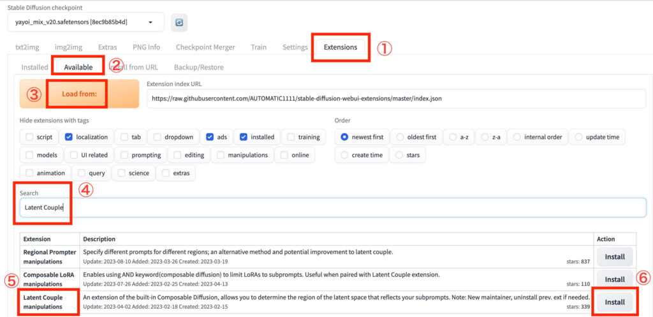This screenshot has width=653, height=317.
Task: Install the Regional Prompter extension
Action: point(614,256)
